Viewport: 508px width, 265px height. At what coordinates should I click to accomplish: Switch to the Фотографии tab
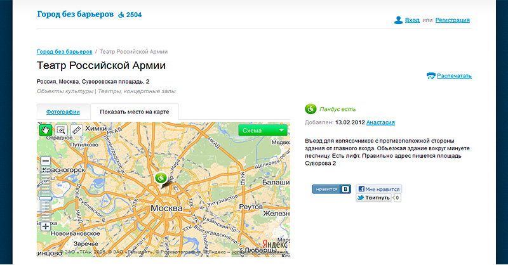(x=63, y=112)
